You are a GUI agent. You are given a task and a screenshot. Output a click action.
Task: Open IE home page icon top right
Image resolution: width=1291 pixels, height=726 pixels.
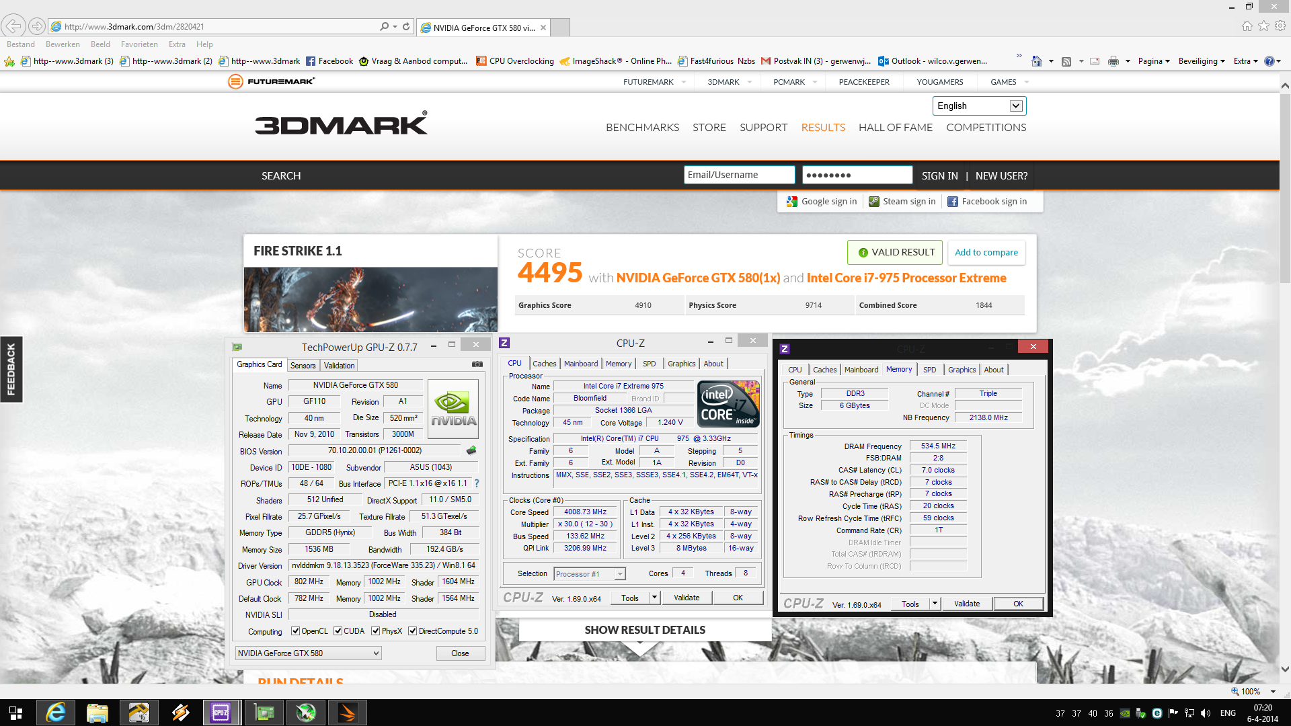tap(1247, 26)
